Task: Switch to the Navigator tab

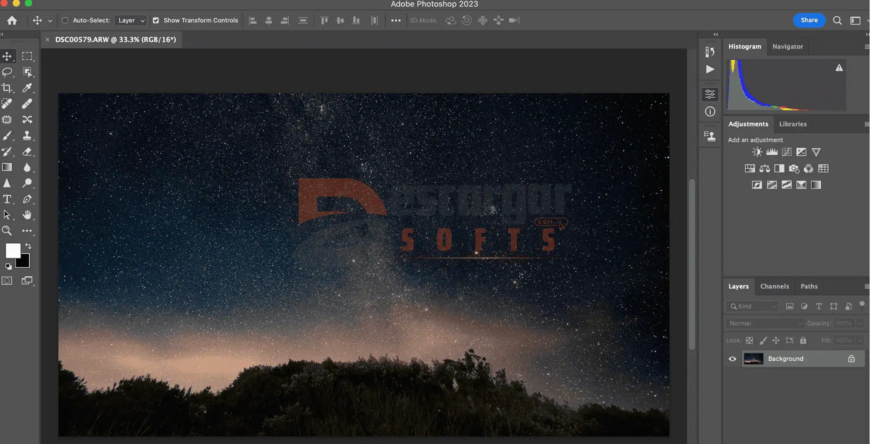Action: (x=788, y=46)
